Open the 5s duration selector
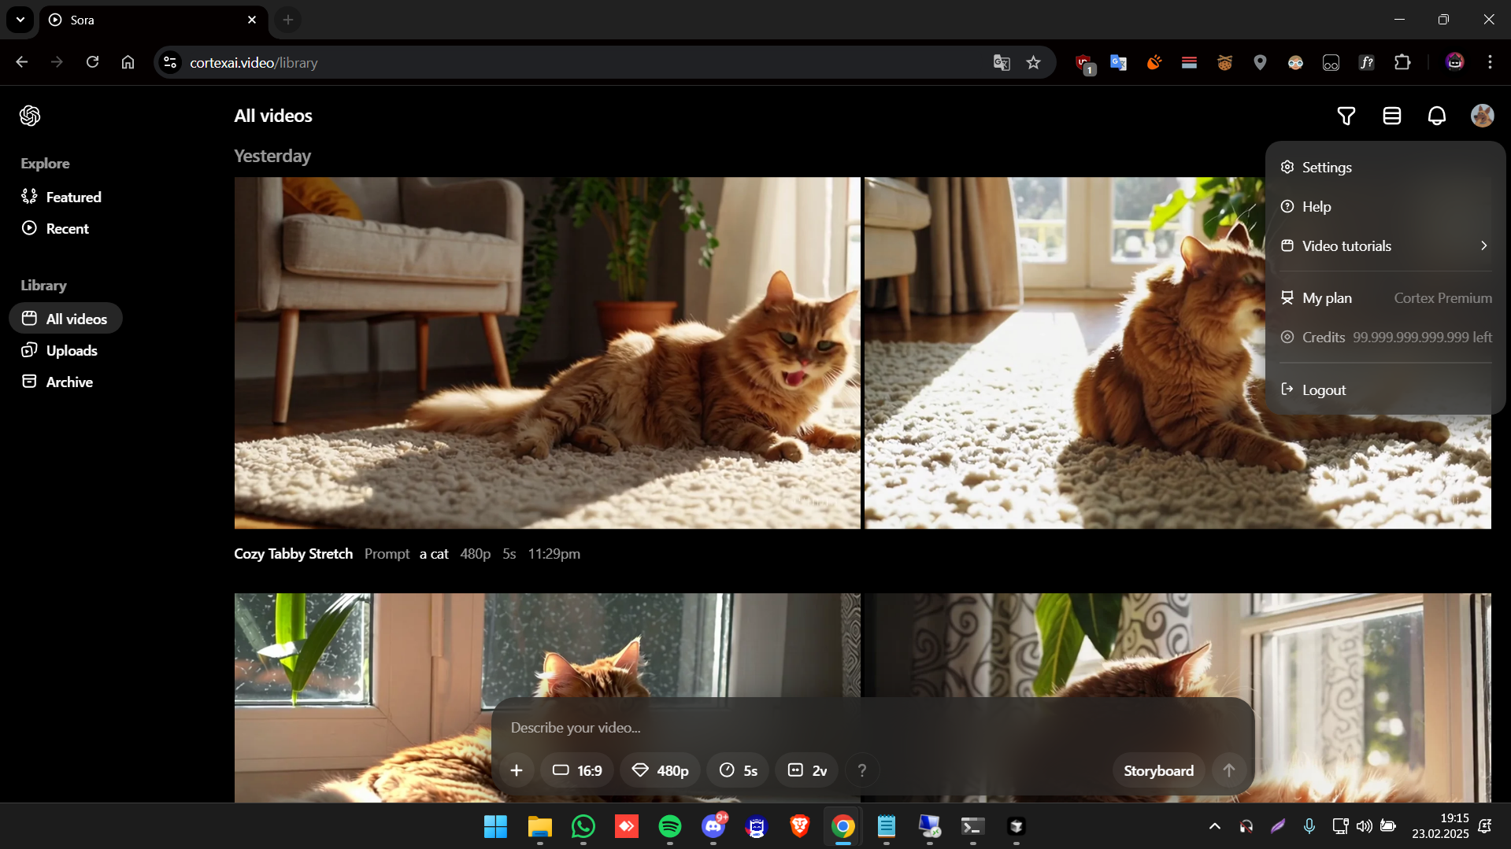The width and height of the screenshot is (1511, 849). tap(739, 770)
